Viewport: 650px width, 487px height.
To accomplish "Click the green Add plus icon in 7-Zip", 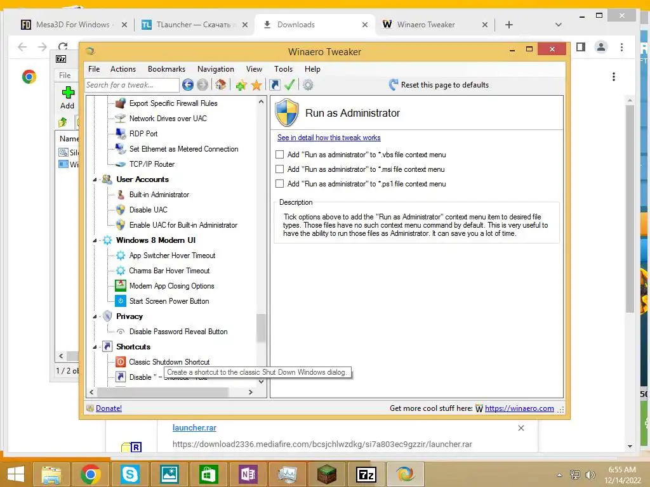I will click(x=68, y=92).
